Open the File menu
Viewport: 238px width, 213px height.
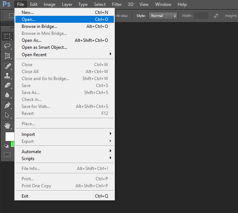[21, 4]
